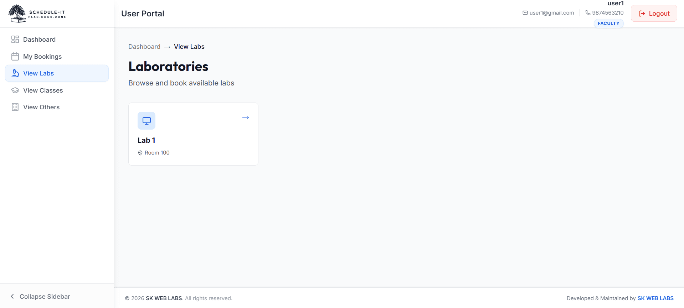The image size is (684, 308).
Task: Click the View Classes graduation cap icon
Action: coord(15,90)
